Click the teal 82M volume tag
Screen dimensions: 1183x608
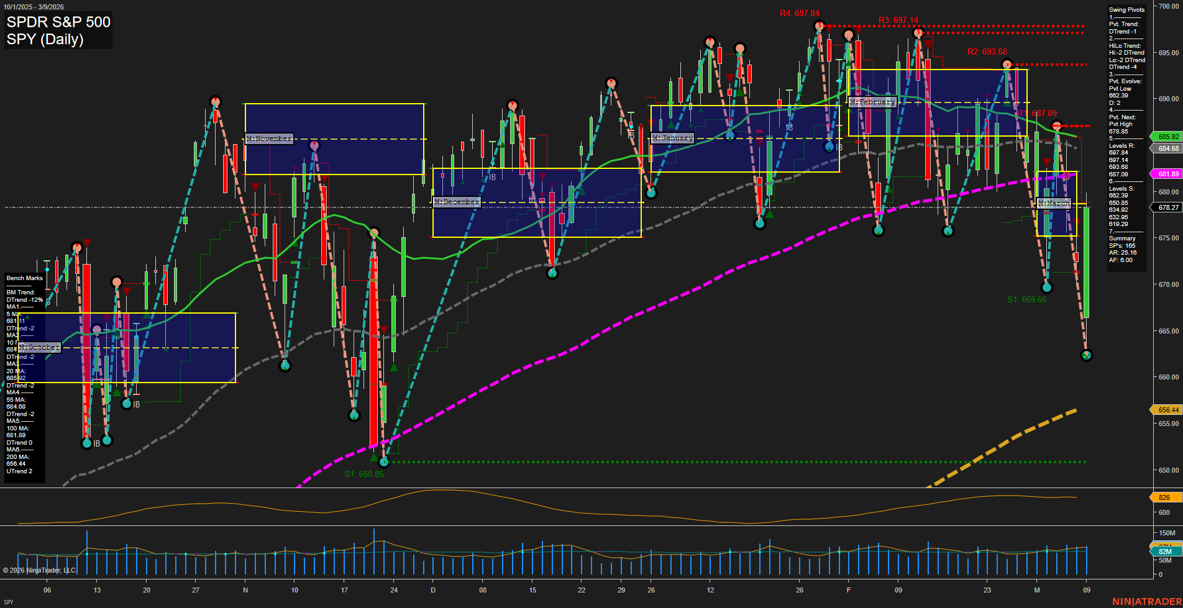(x=1164, y=551)
